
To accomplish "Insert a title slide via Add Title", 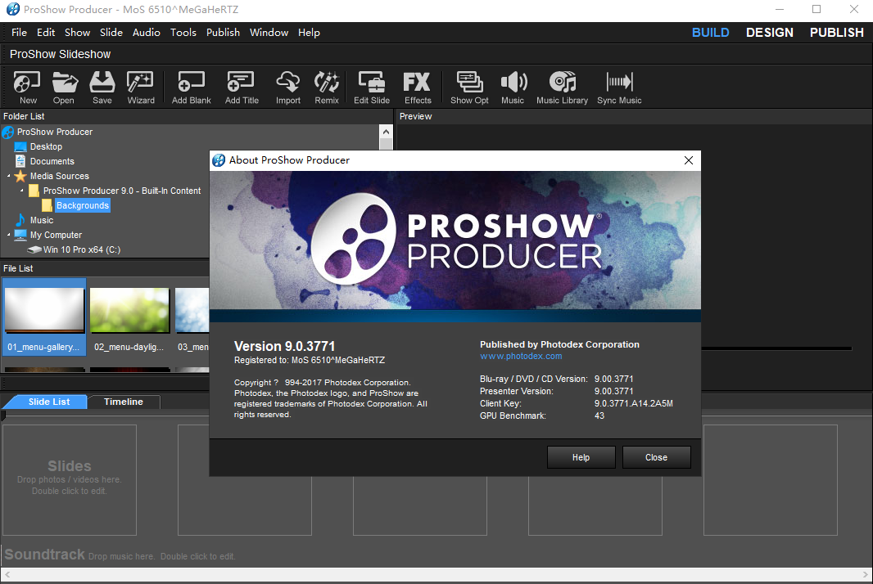I will (242, 88).
